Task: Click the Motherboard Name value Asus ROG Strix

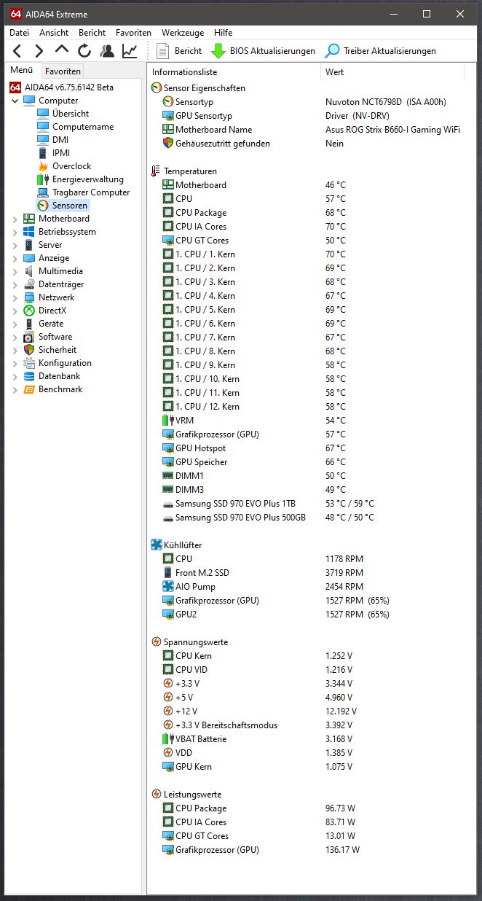Action: click(x=392, y=130)
